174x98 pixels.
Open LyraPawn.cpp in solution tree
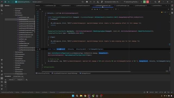[x=23, y=39]
